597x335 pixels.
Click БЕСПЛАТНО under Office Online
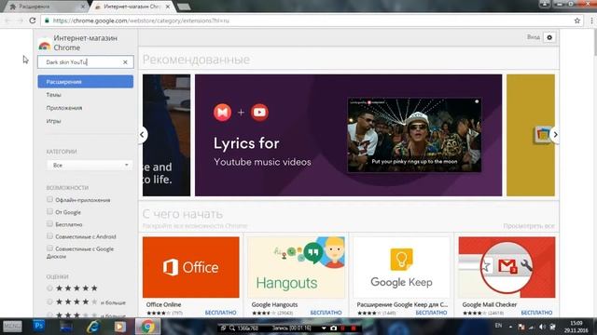220,313
